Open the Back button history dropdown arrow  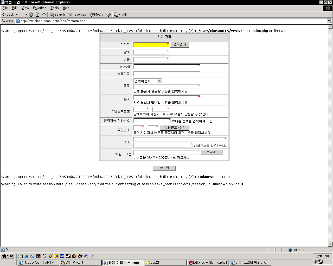coord(17,15)
